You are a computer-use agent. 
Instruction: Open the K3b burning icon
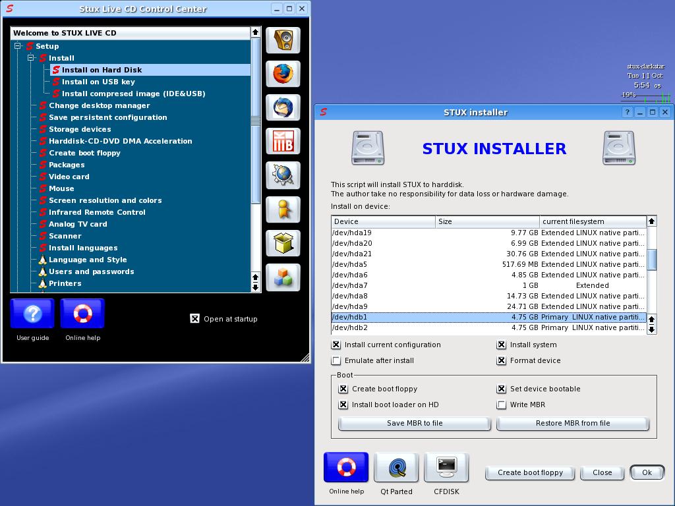click(283, 141)
